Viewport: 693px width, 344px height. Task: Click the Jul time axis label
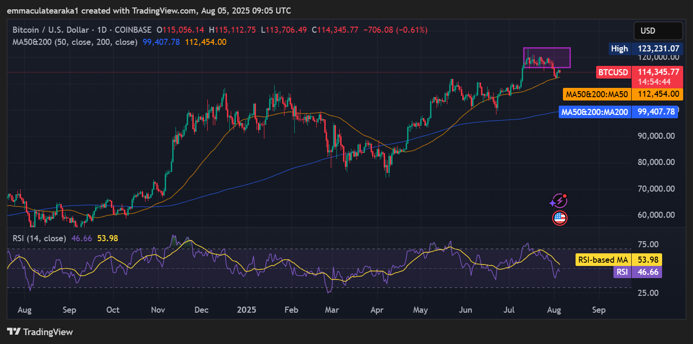509,310
